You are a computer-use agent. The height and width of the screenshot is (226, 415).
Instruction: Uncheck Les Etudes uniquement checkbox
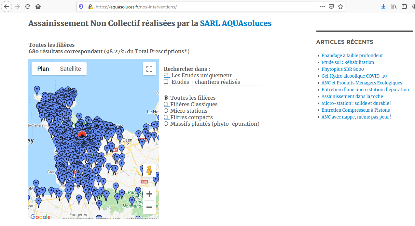(x=166, y=75)
